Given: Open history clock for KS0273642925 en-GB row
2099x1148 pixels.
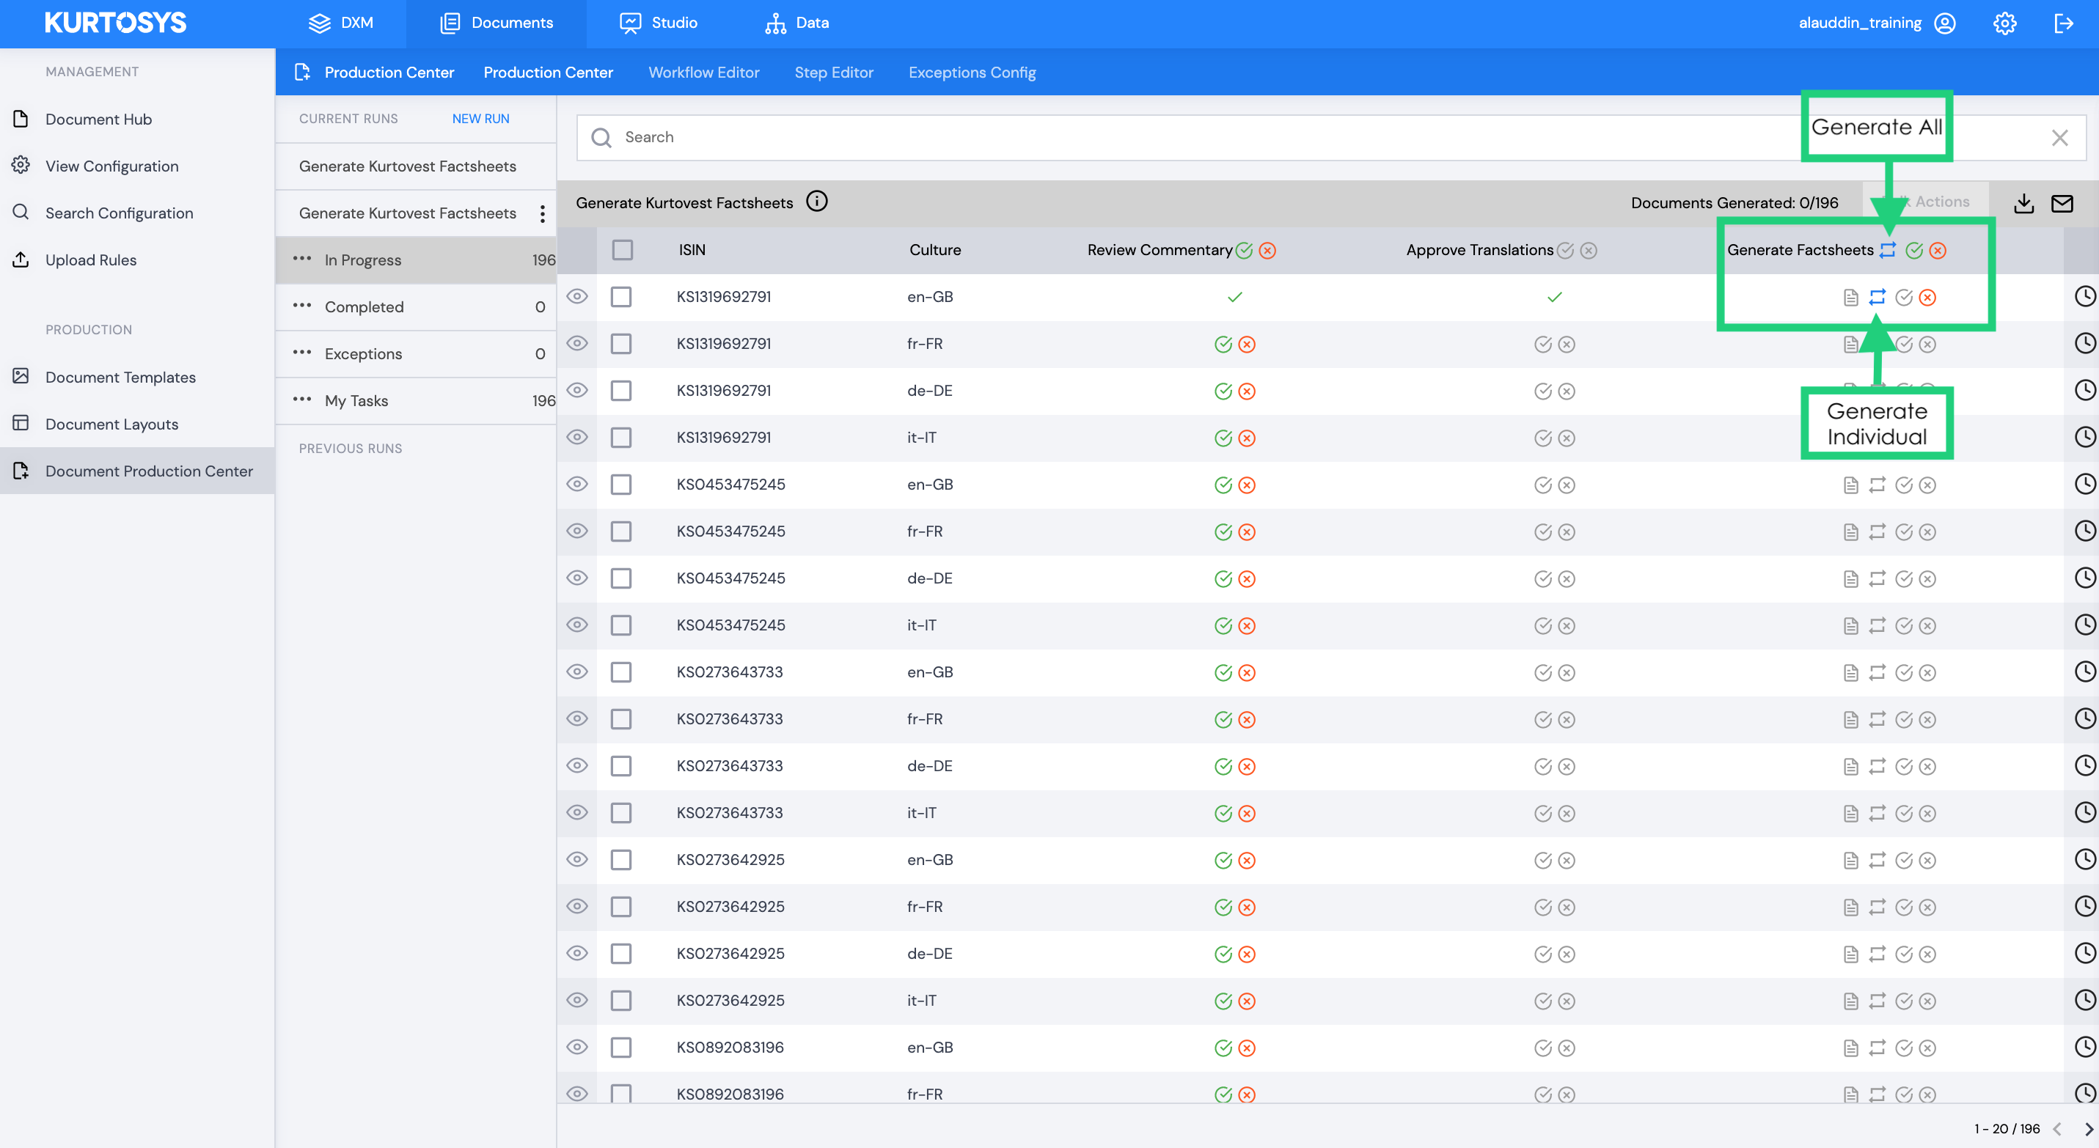Looking at the screenshot, I should click(x=2084, y=859).
